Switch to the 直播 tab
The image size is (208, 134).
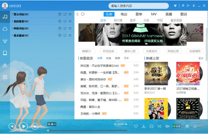(169, 14)
